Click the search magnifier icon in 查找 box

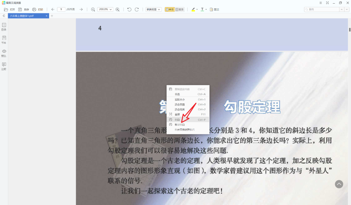pos(307,9)
